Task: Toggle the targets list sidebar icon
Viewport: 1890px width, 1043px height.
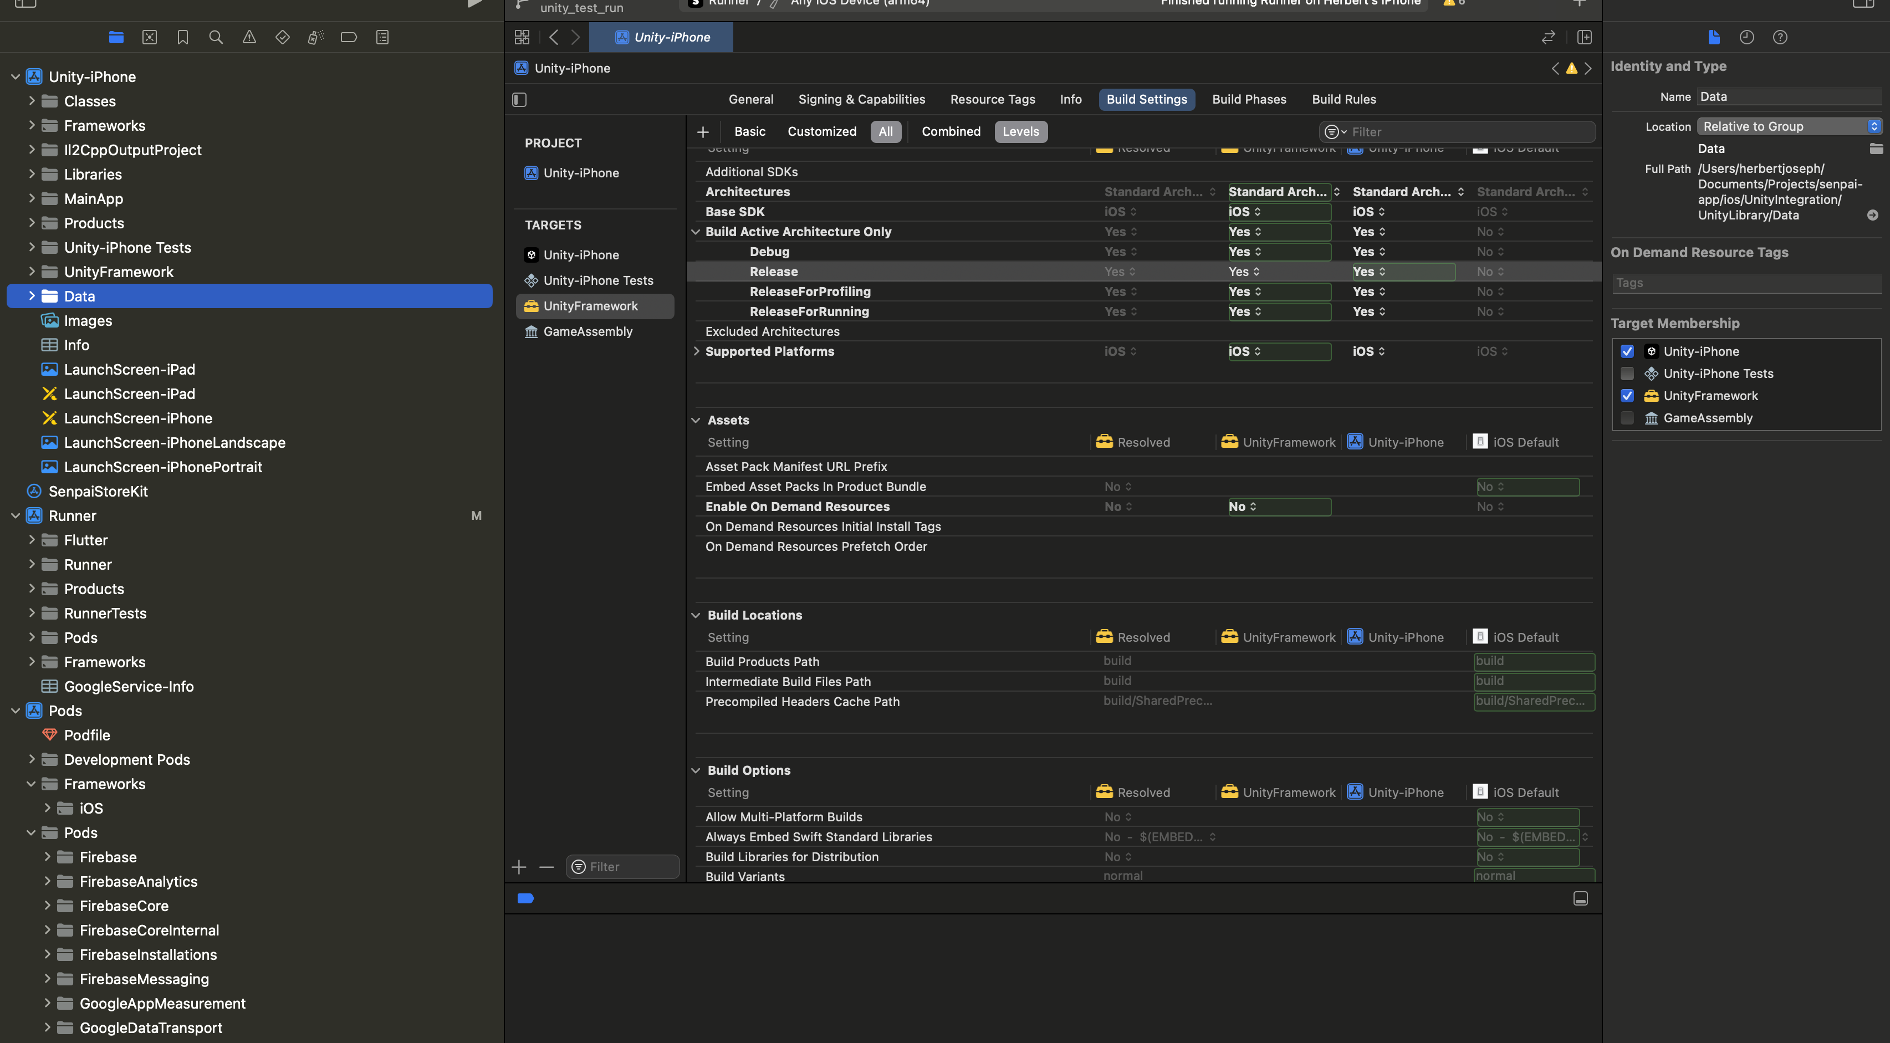Action: (x=519, y=100)
